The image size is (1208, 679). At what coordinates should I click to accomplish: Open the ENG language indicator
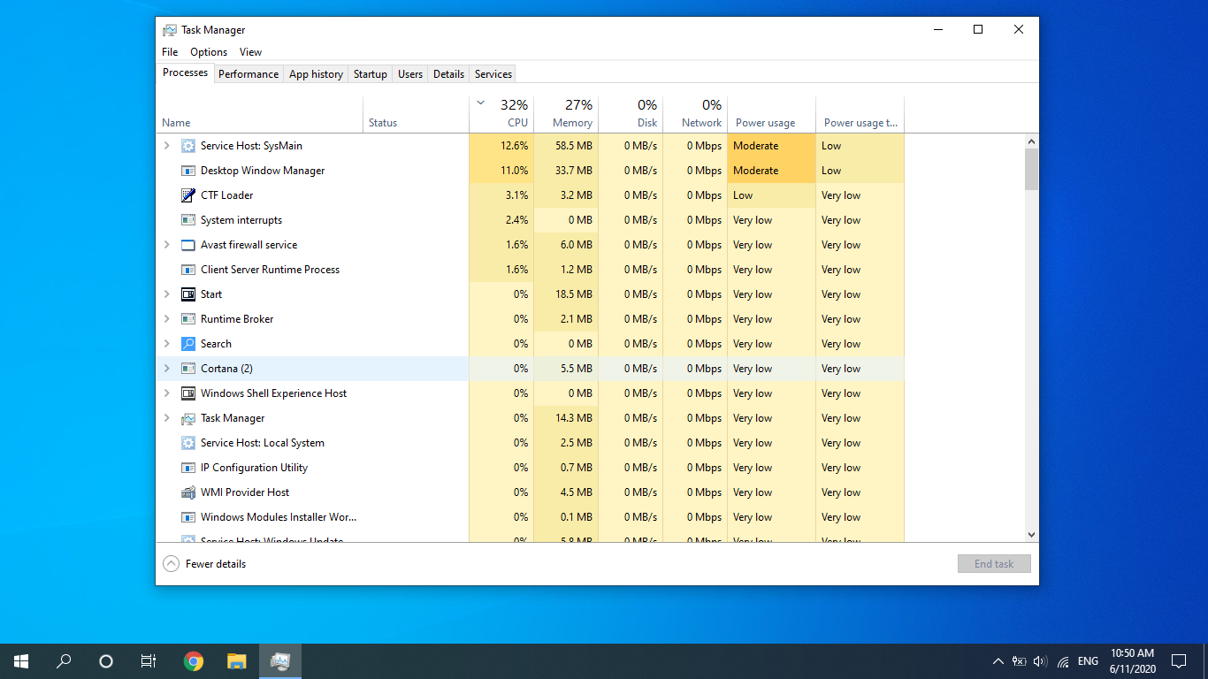point(1088,661)
